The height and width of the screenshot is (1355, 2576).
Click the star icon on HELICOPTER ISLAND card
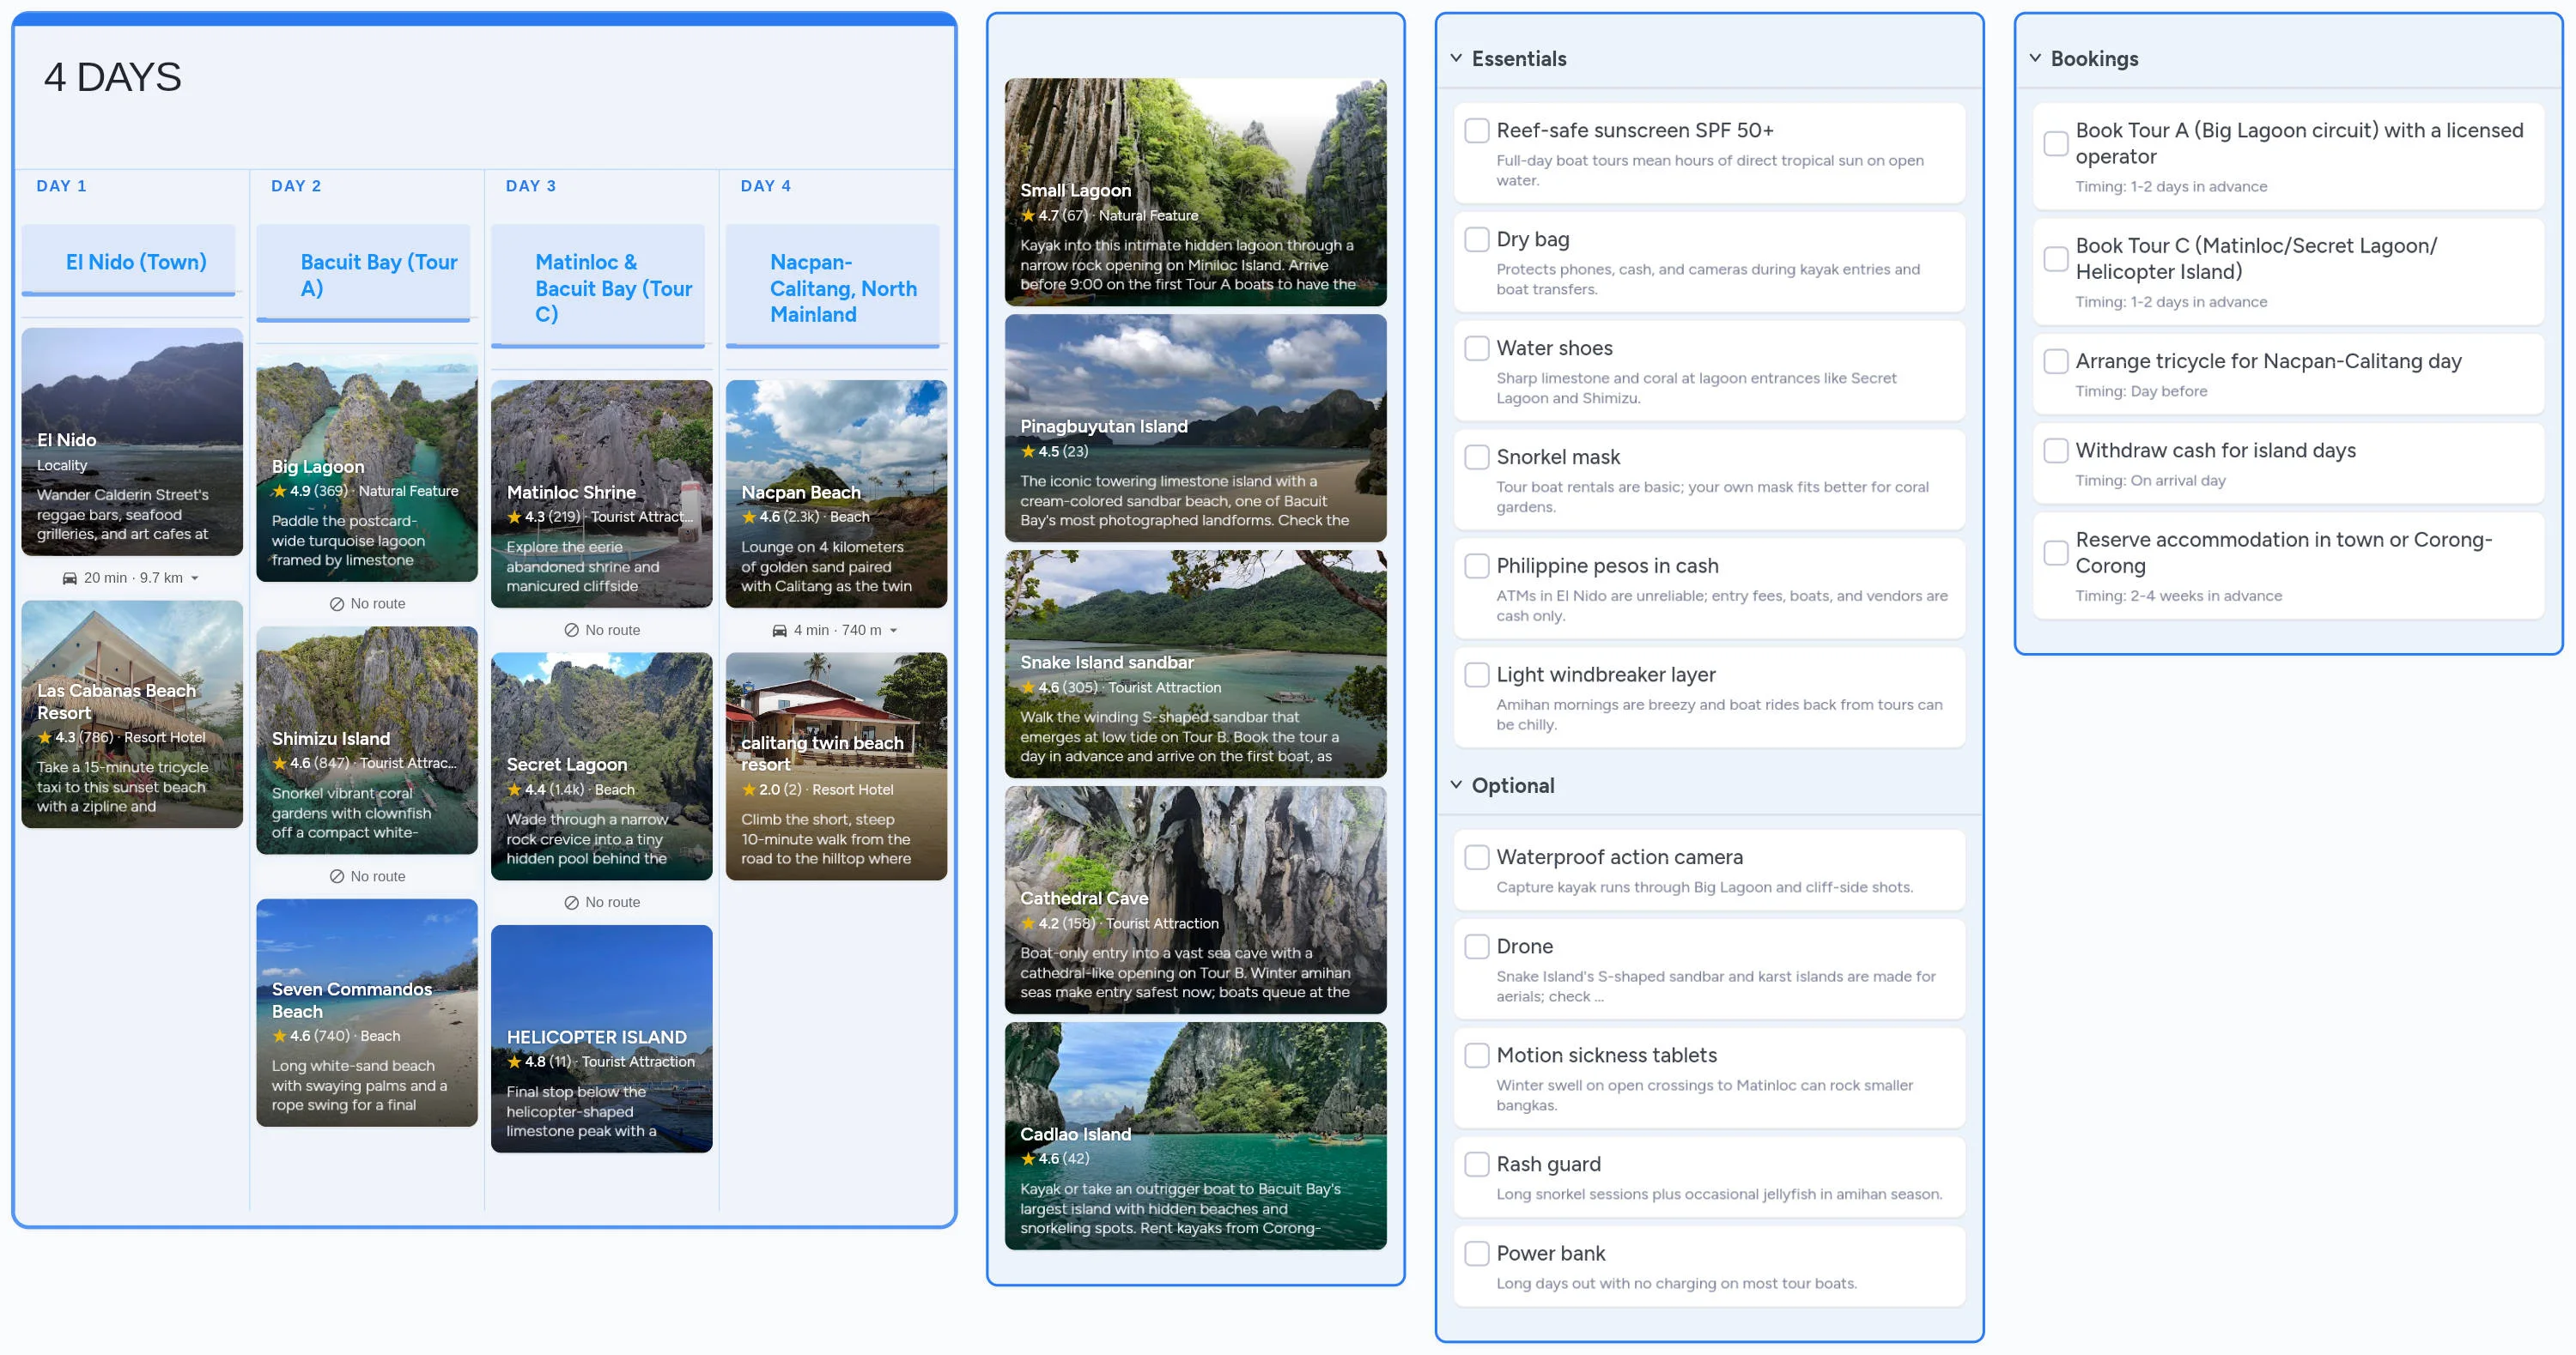click(x=514, y=1062)
